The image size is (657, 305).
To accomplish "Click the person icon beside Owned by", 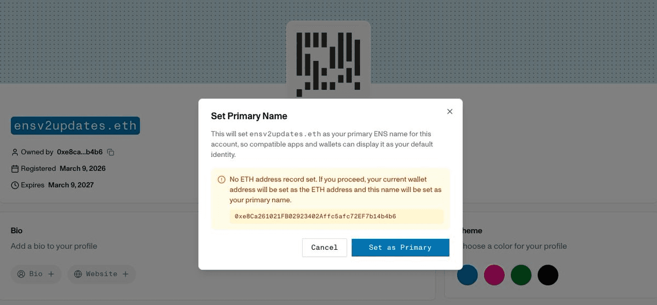I will (15, 152).
